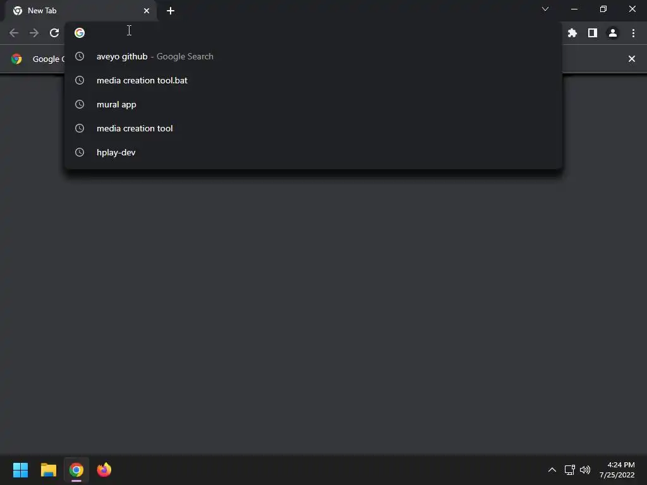Show hidden system tray icons
The width and height of the screenshot is (647, 485).
click(552, 470)
